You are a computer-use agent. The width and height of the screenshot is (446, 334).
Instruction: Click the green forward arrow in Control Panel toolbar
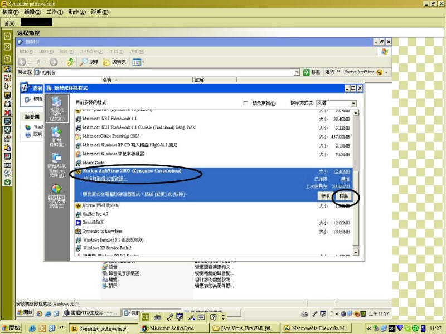[54, 62]
